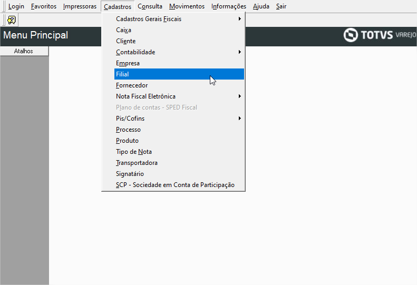Select Cliente from Cadastros menu

pos(179,41)
